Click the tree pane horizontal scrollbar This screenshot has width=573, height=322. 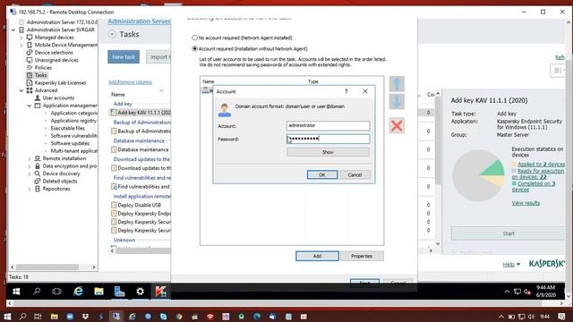coord(54,267)
